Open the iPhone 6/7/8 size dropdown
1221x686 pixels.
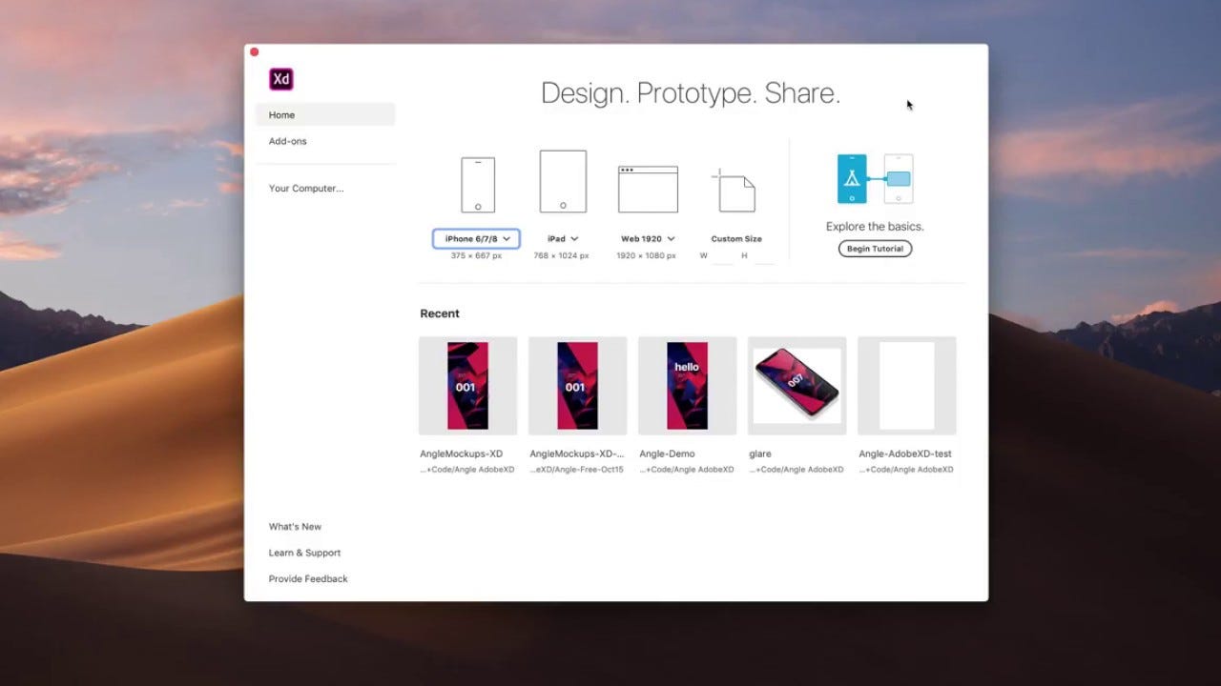tap(476, 238)
